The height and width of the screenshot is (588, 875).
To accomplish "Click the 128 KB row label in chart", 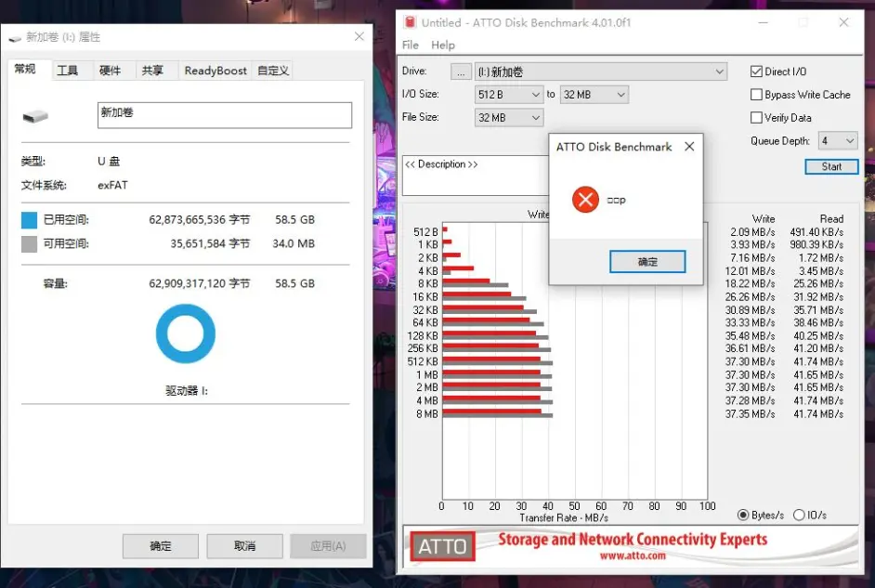I will pos(423,336).
